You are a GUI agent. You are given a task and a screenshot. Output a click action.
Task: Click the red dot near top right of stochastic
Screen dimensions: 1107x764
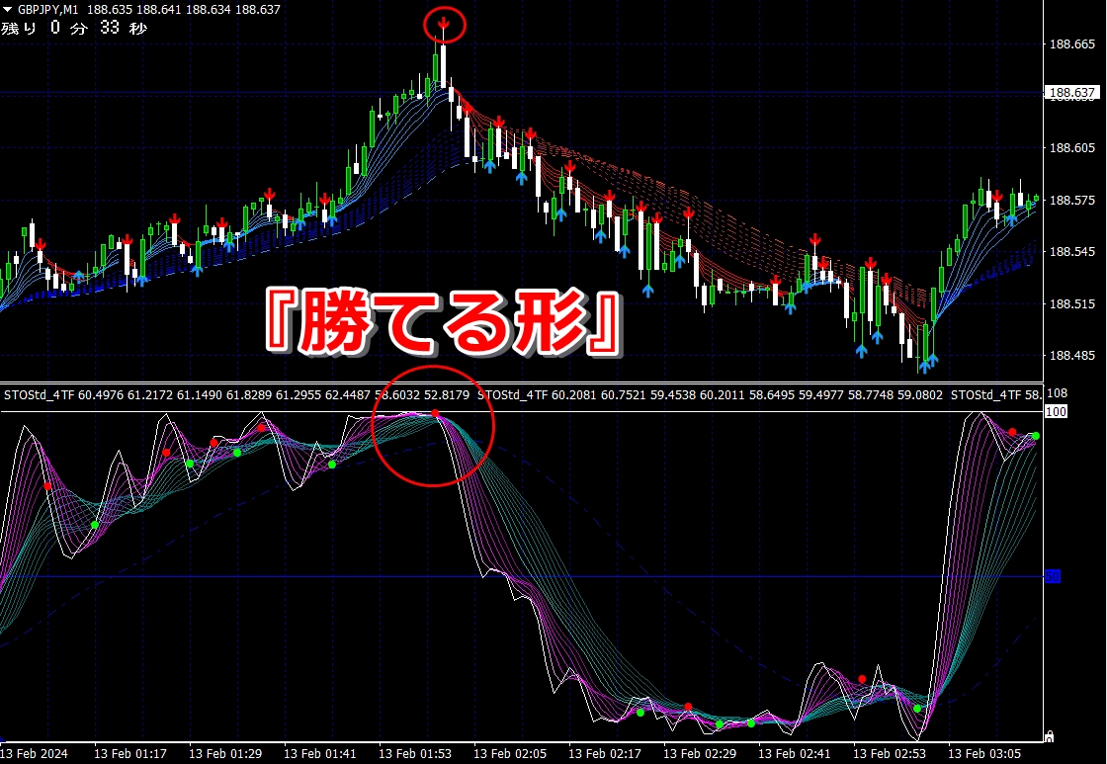pyautogui.click(x=1012, y=432)
